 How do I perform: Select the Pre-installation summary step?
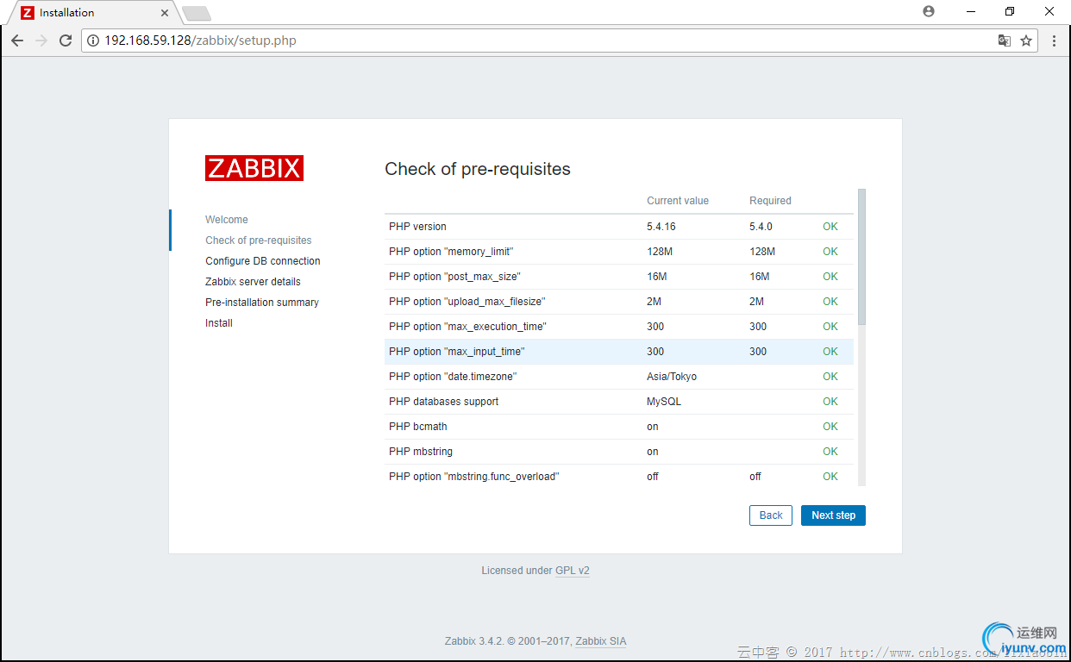[x=262, y=303]
